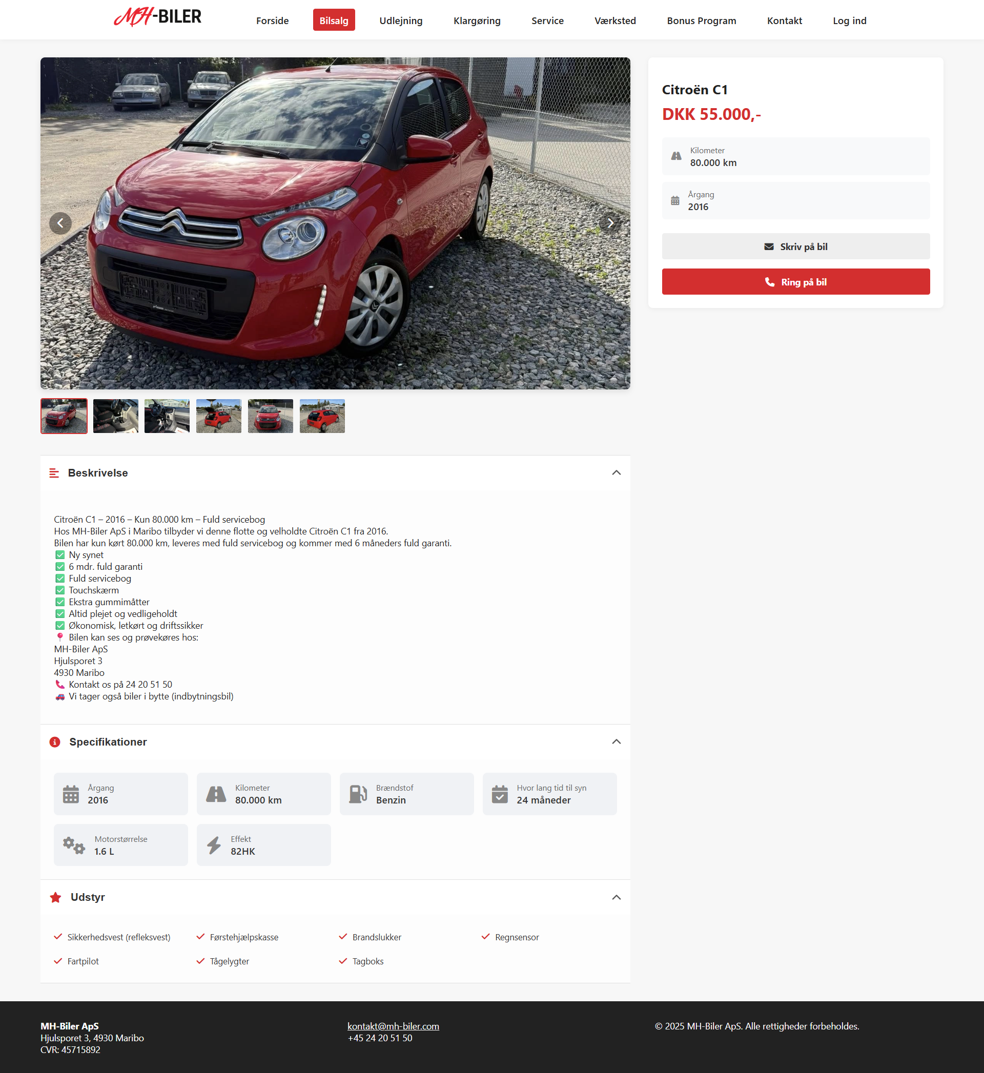This screenshot has height=1073, width=984.
Task: Click the green checkmark beside Touchskærm
Action: coord(60,590)
